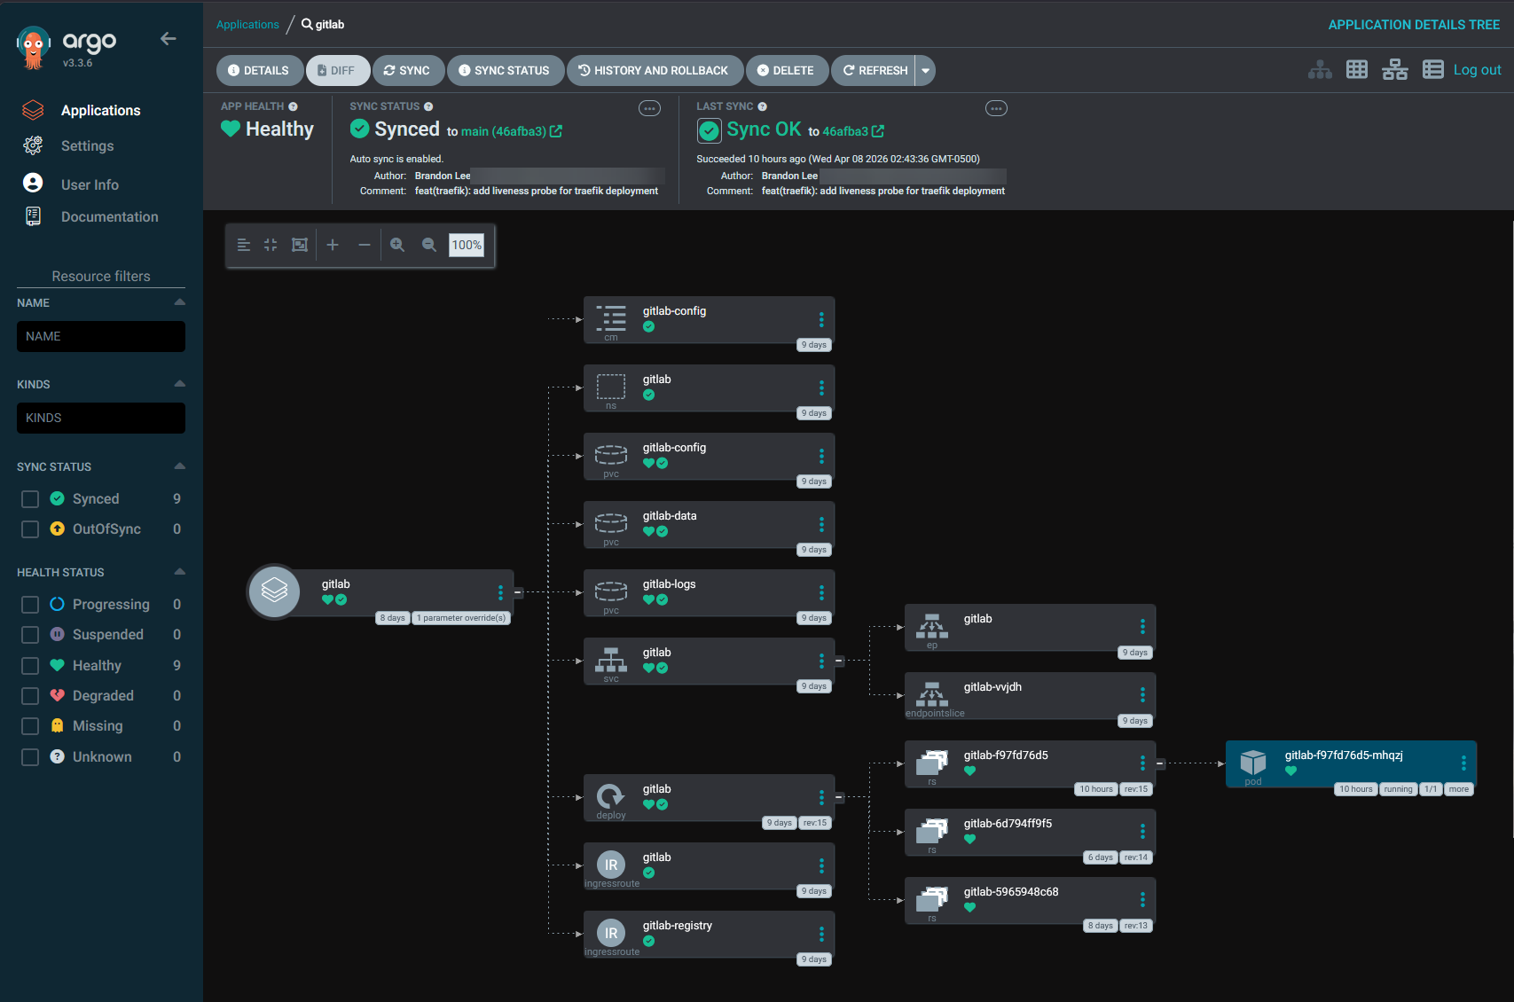Collapse the gitlab service node children

(839, 661)
